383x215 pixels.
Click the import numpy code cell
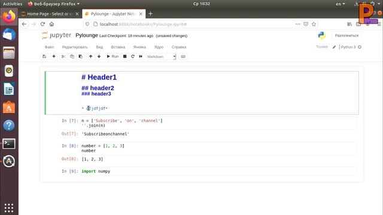pos(218,171)
